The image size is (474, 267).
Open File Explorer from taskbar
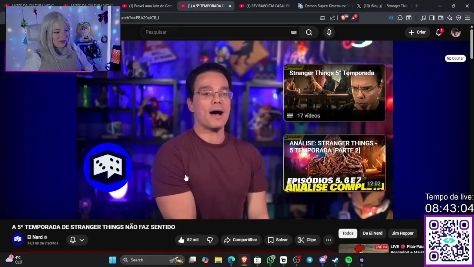point(218,260)
